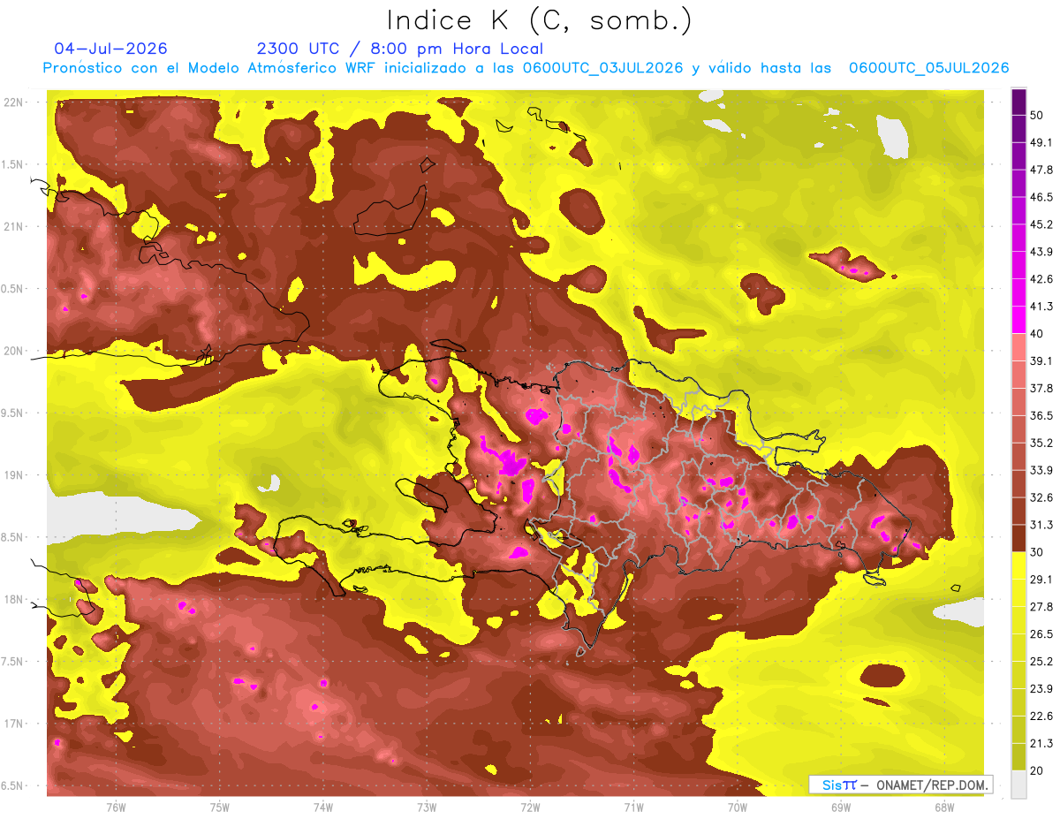Click the '35.2' color scale label
The width and height of the screenshot is (1060, 819).
pos(1041,443)
